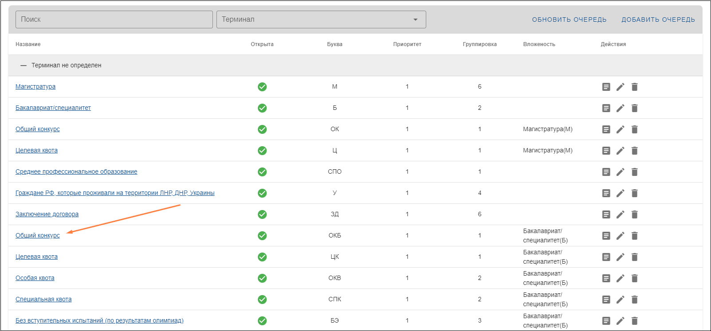Screen dimensions: 711x331
Task: Click the trash icon for Заключение договора
Action: 634,214
